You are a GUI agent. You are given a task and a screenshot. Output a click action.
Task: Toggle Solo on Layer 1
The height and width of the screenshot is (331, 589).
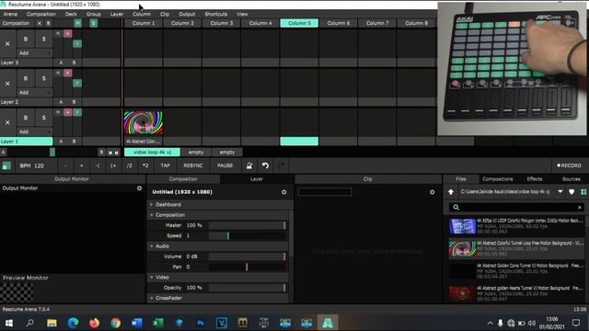(44, 118)
